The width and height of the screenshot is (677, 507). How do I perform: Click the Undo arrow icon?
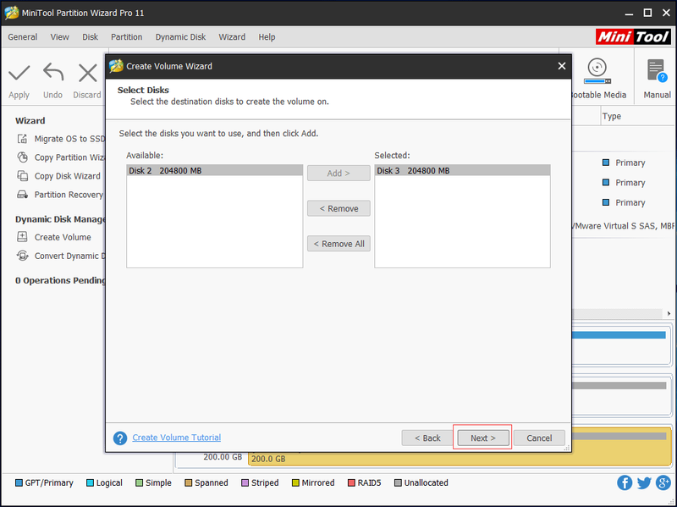coord(53,73)
